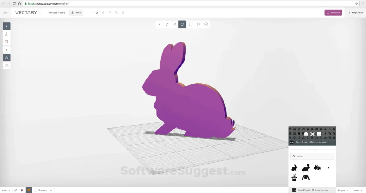366x193 pixels.
Task: Click the rabbit search field
Action: tap(312, 156)
